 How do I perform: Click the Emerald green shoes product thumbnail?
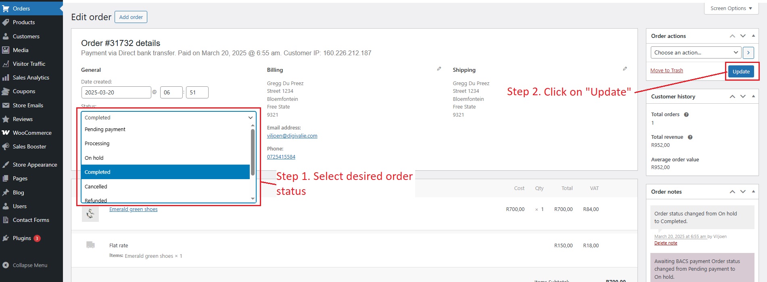click(90, 213)
